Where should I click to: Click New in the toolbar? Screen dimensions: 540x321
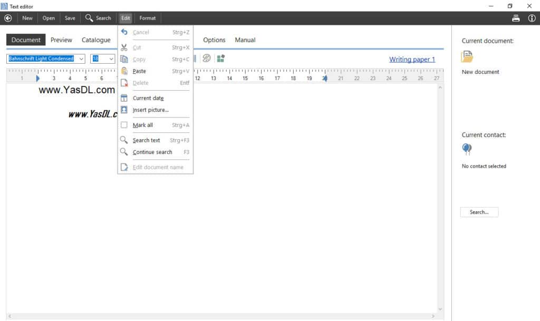tap(27, 18)
